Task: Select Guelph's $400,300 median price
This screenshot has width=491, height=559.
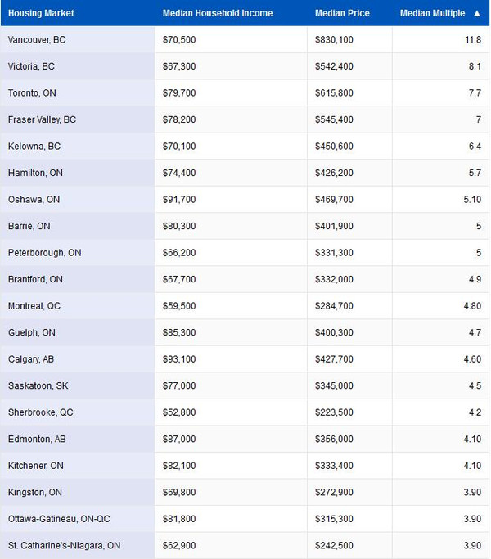Action: (x=334, y=332)
